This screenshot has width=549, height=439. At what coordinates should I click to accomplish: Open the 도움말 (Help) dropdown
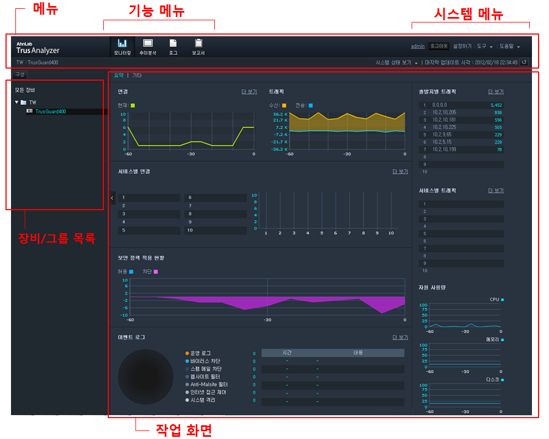click(x=509, y=47)
